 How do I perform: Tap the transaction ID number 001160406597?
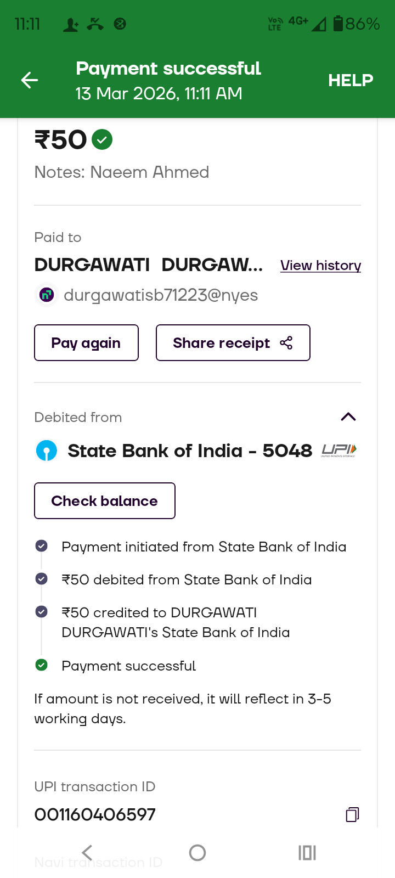point(95,814)
